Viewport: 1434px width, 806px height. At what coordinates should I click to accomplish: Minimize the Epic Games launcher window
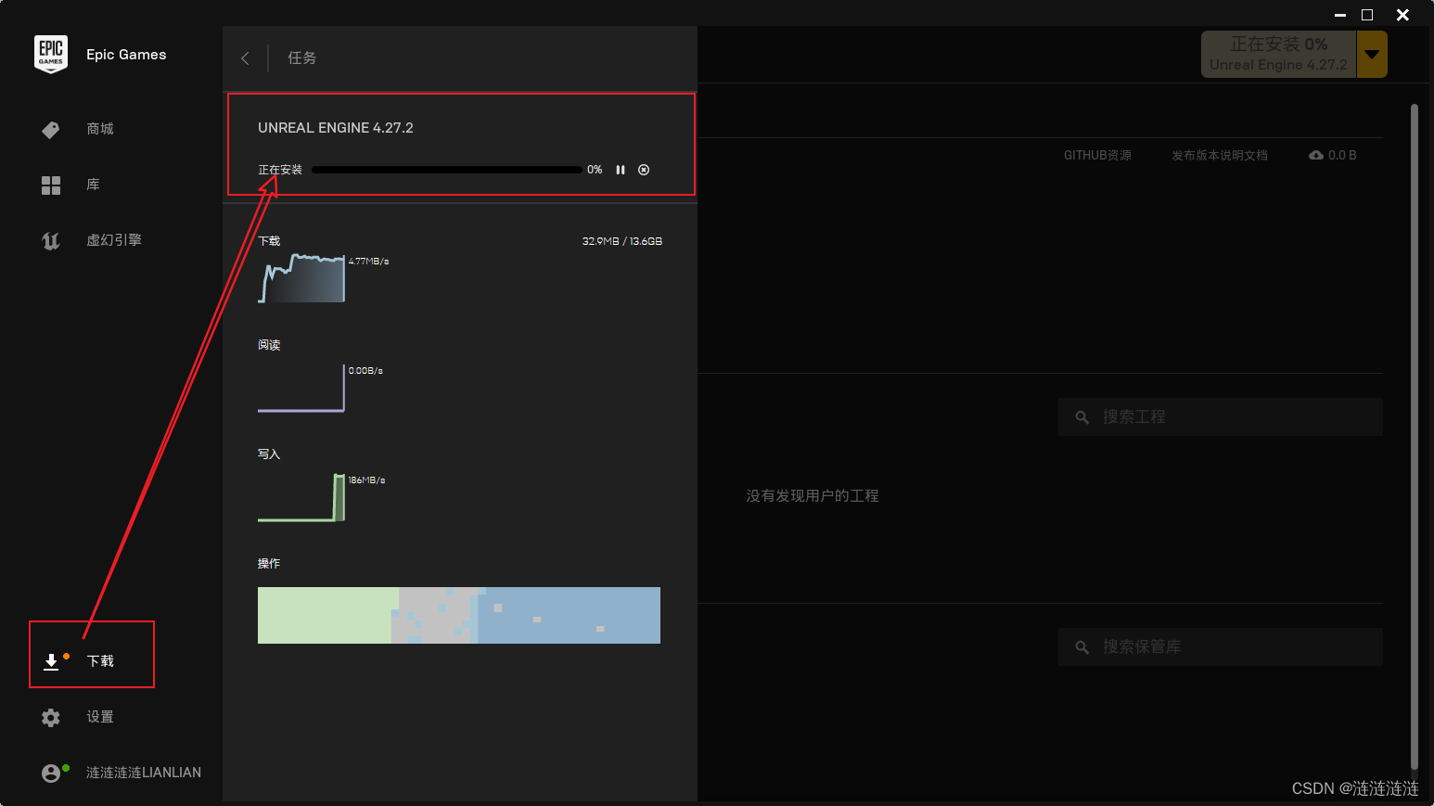(1340, 15)
